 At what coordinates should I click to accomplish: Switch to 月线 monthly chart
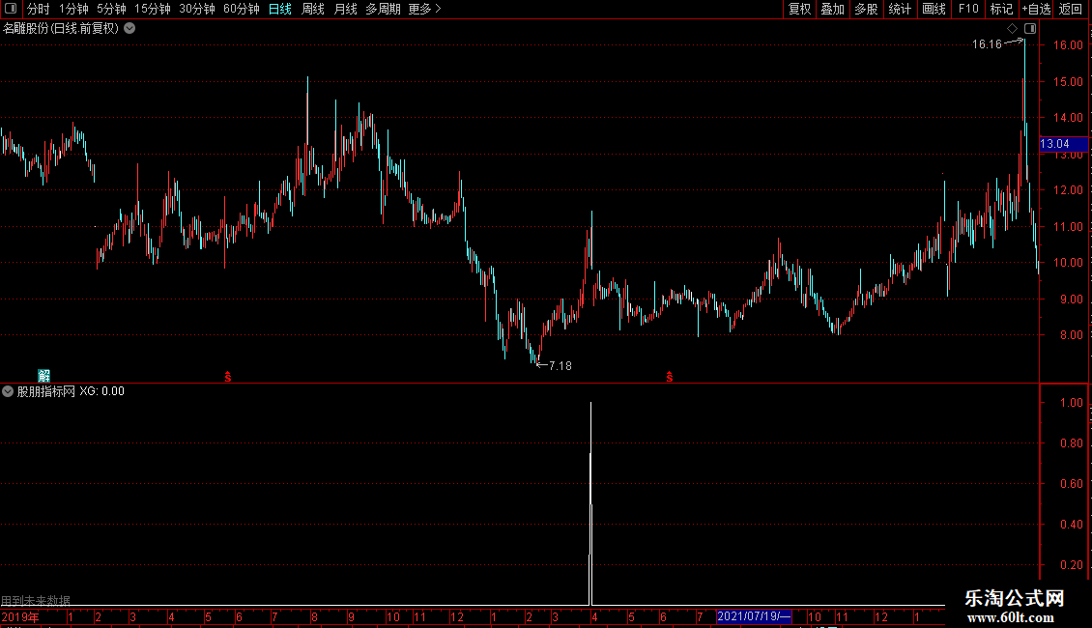tap(345, 9)
